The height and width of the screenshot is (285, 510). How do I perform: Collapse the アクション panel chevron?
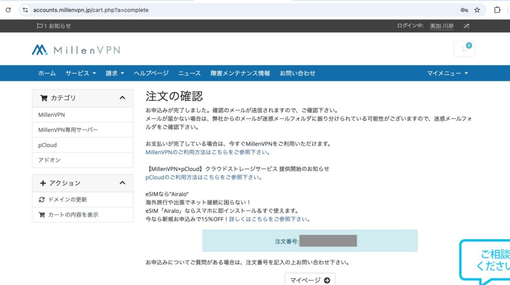(x=123, y=183)
